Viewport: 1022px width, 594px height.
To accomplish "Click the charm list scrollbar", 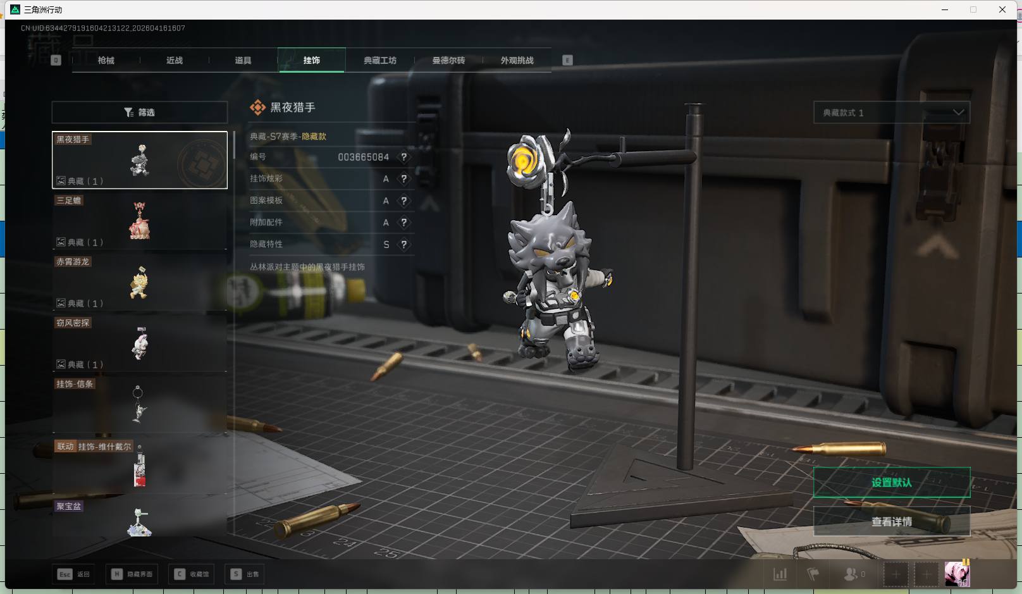I will (x=234, y=145).
